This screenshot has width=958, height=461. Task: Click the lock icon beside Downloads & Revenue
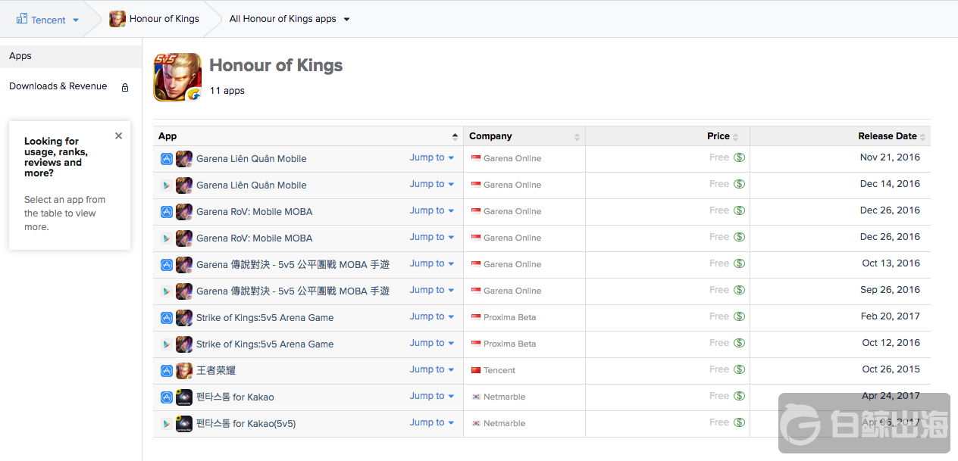pos(125,88)
